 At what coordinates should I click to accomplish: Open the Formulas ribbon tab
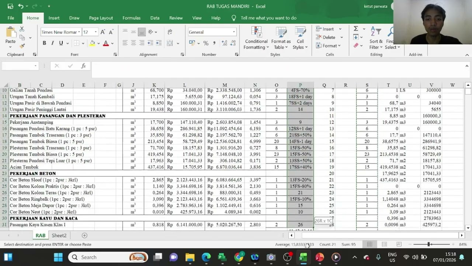click(131, 18)
